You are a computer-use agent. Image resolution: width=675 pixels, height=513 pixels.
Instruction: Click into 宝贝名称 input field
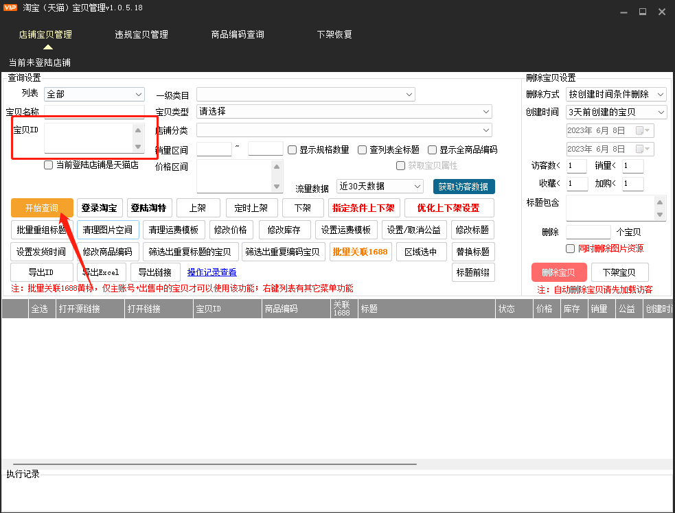94,112
